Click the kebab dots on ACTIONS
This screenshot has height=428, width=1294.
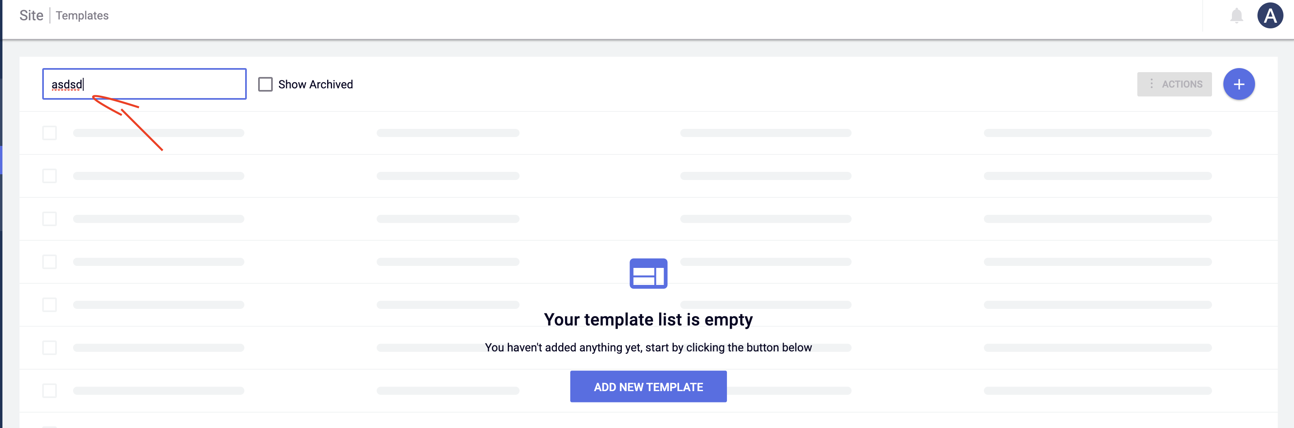[x=1152, y=84]
